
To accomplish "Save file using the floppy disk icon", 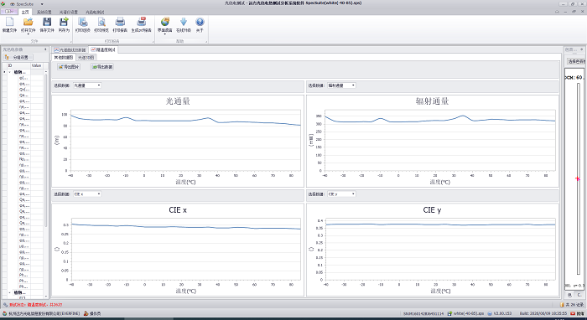I will (47, 24).
